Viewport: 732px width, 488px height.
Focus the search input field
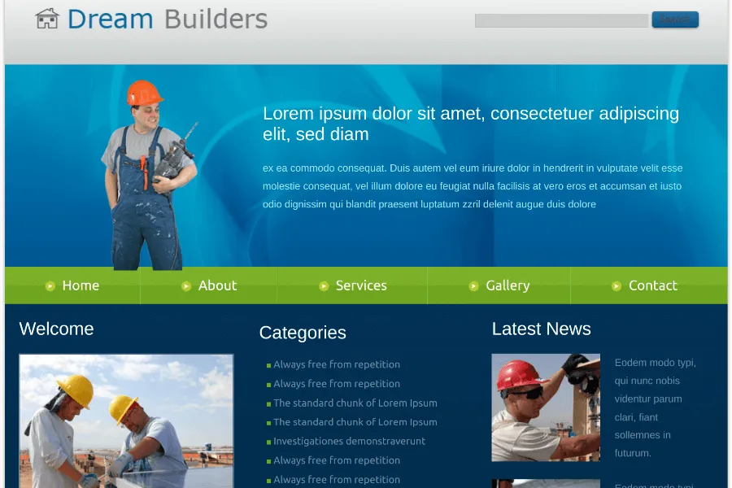pos(560,20)
